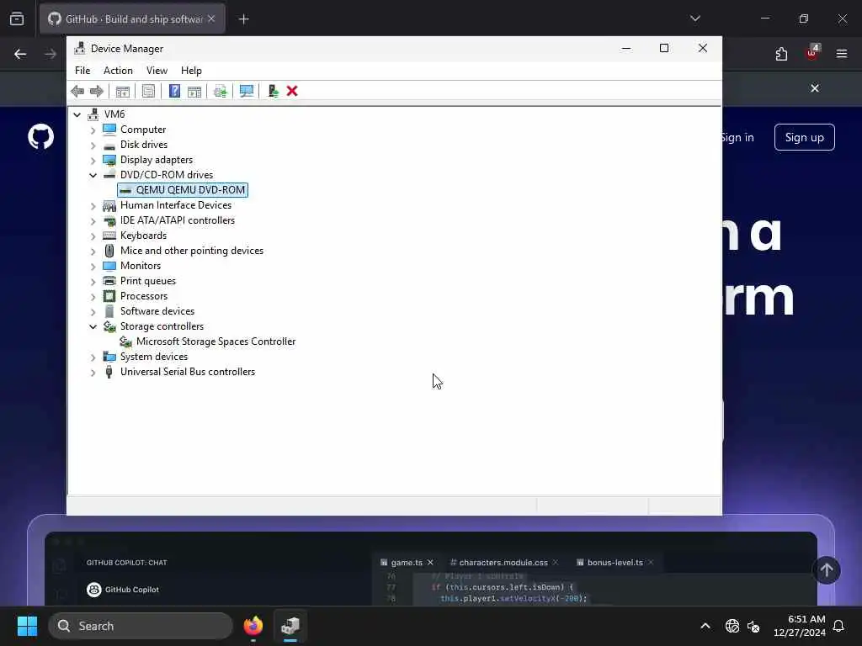862x646 pixels.
Task: Open the browser hamburger menu
Action: coord(842,54)
